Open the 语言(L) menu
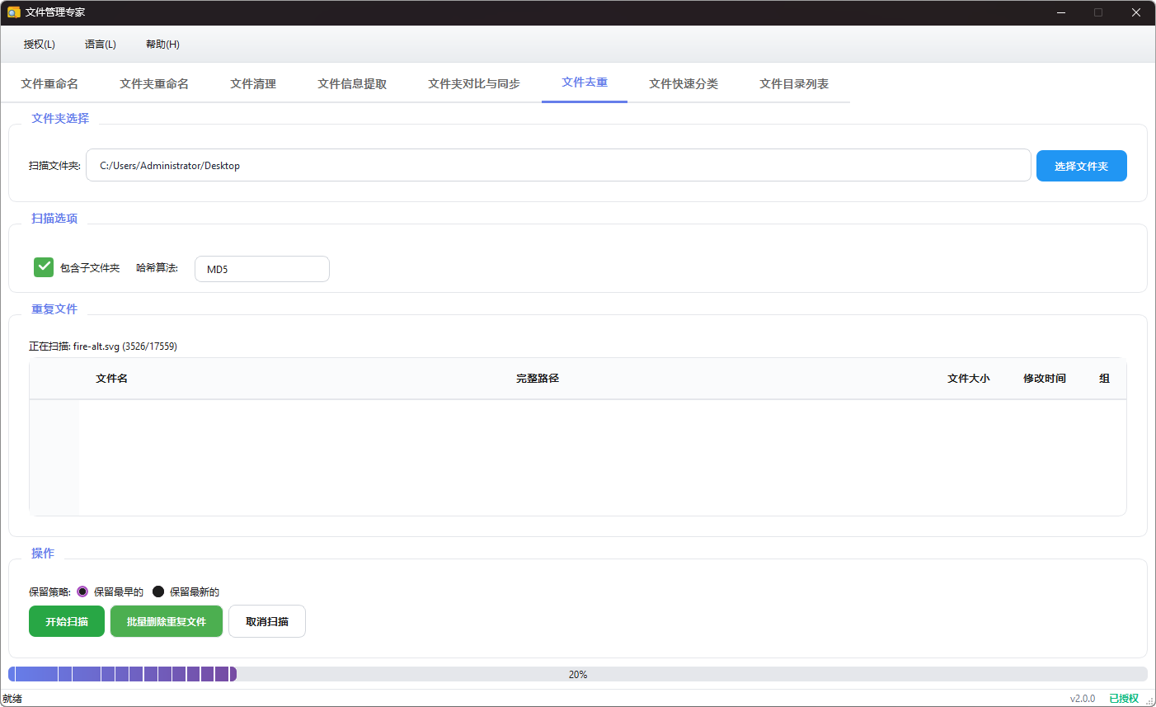The image size is (1156, 707). click(100, 45)
